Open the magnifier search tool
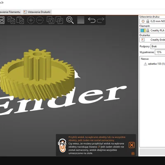Screen dimensions: 165x165 pos(70,20)
